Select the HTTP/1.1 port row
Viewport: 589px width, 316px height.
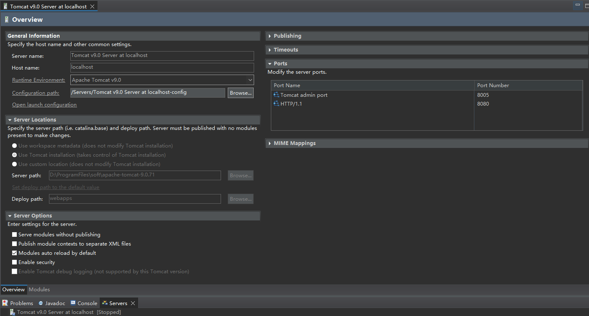click(427, 104)
